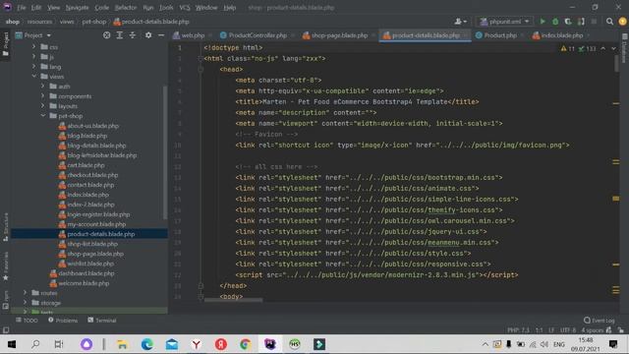Stop the running process icon
Screen dimensions: 629x354
point(594,22)
